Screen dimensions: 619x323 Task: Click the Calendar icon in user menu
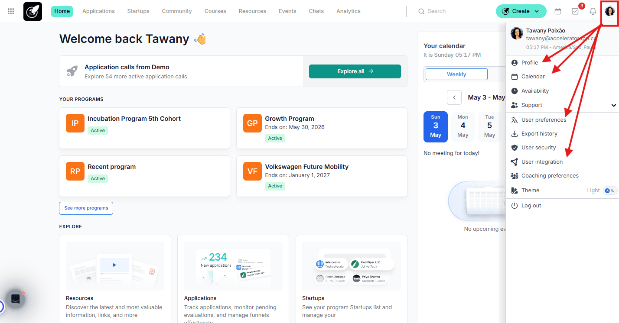pos(515,77)
